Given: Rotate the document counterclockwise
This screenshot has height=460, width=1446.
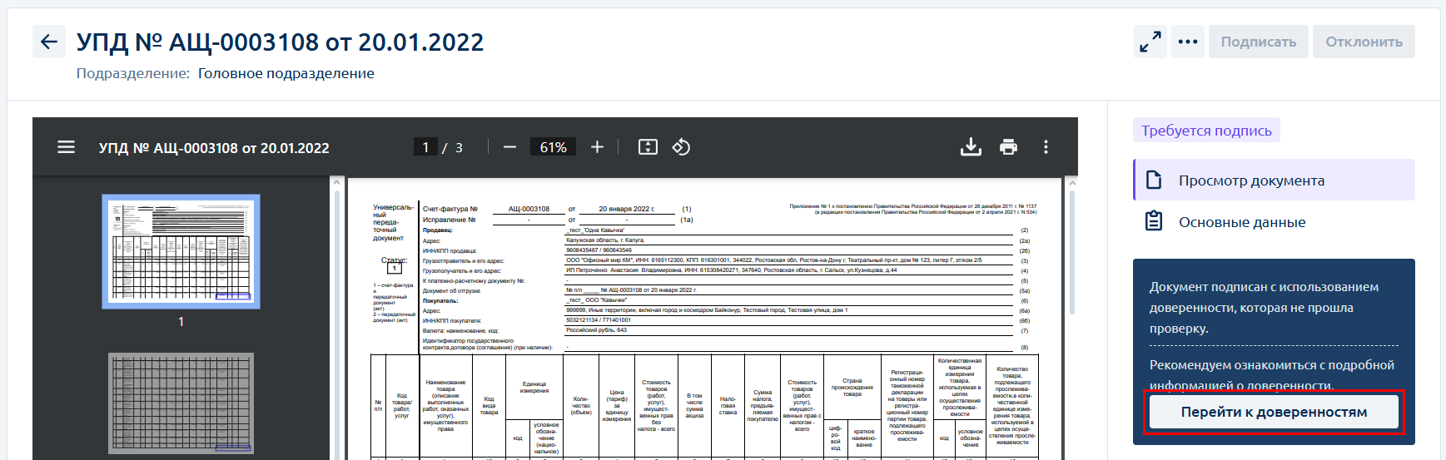Looking at the screenshot, I should pyautogui.click(x=681, y=147).
